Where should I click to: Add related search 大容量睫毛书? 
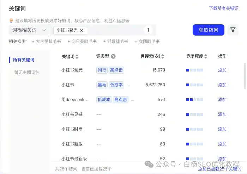[x=46, y=42]
